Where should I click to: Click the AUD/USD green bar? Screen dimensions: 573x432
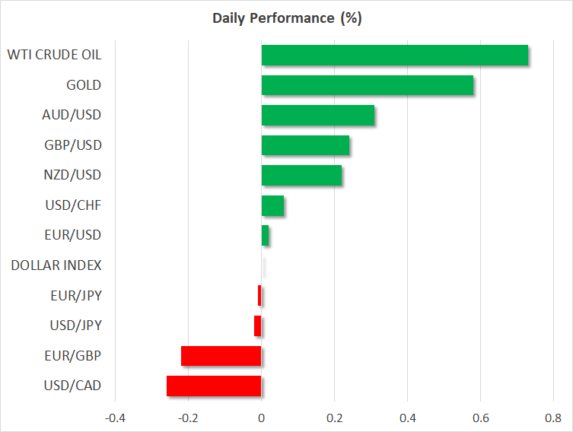[317, 116]
